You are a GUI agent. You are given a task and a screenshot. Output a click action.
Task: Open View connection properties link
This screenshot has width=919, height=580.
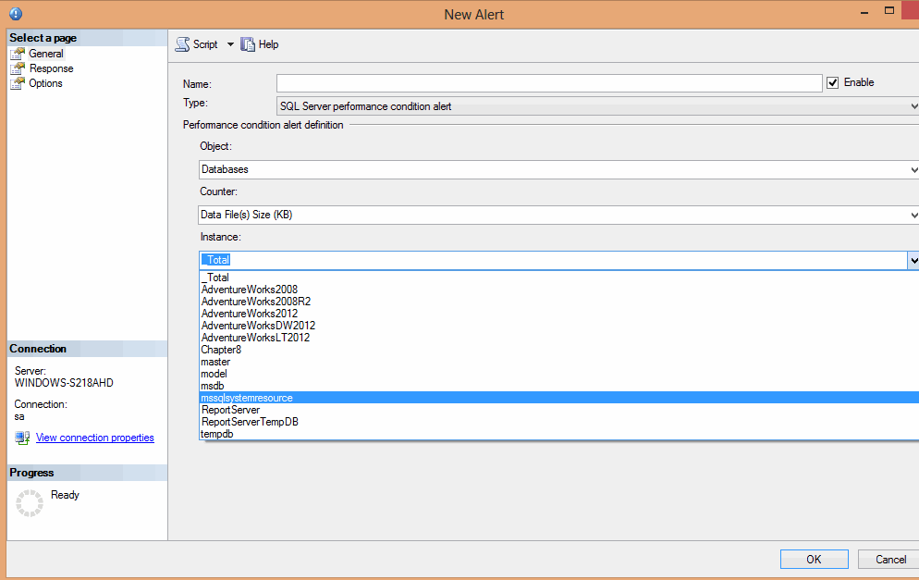click(x=94, y=437)
